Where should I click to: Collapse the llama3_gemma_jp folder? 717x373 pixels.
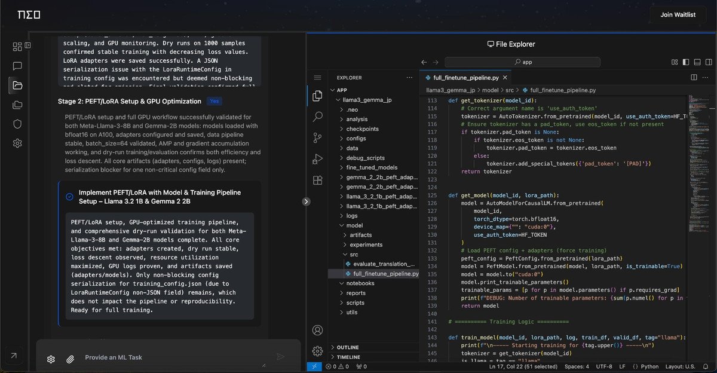pos(373,100)
